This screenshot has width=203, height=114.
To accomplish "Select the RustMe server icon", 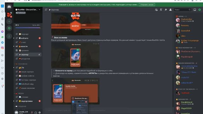I will coord(9,15).
